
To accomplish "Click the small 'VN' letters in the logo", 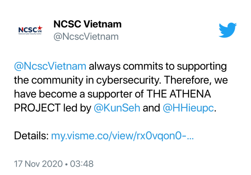I will point(40,31).
